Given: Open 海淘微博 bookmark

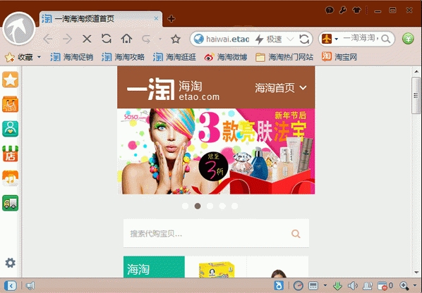Looking at the screenshot, I should click(x=226, y=57).
